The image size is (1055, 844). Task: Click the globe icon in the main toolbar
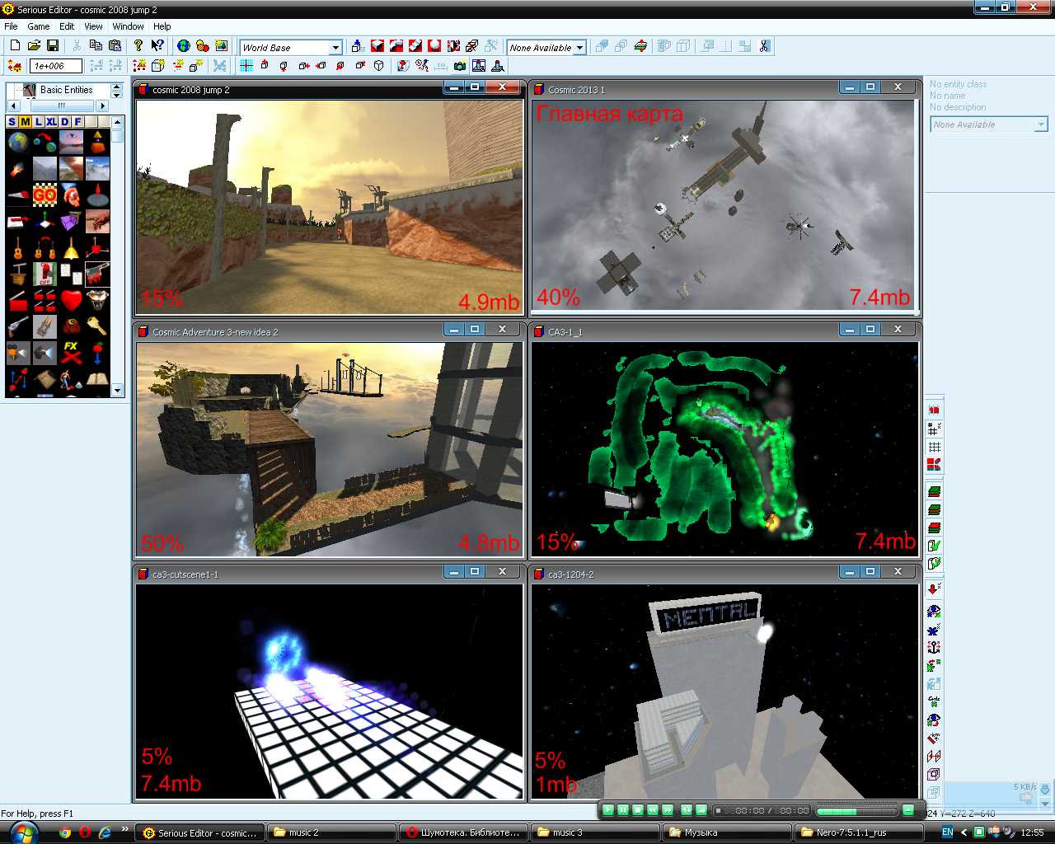click(183, 46)
